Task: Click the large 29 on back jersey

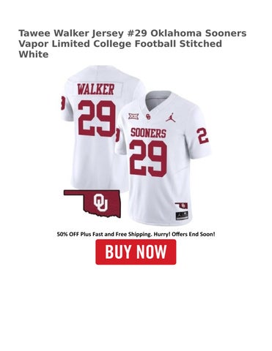Action: pyautogui.click(x=97, y=118)
